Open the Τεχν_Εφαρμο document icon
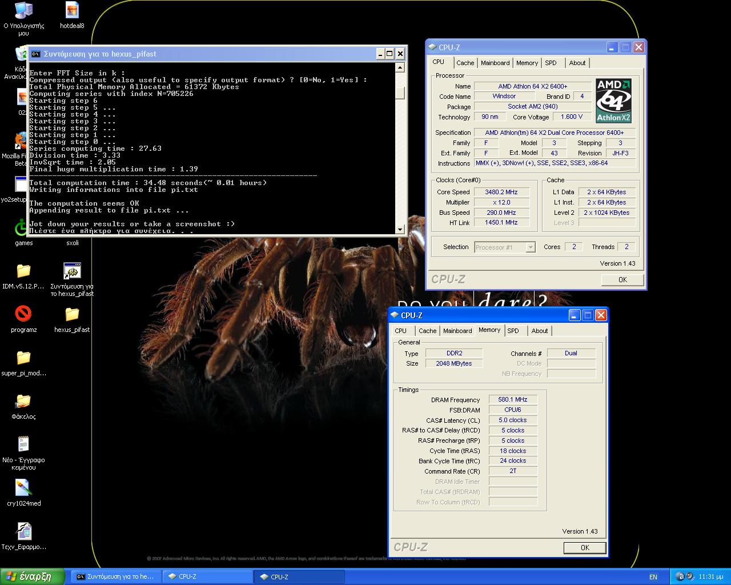Image resolution: width=731 pixels, height=585 pixels. tap(23, 536)
